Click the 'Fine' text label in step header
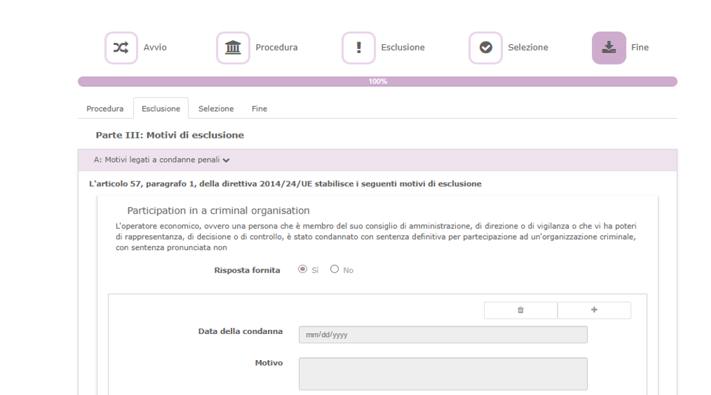Image resolution: width=711 pixels, height=395 pixels. tap(640, 48)
